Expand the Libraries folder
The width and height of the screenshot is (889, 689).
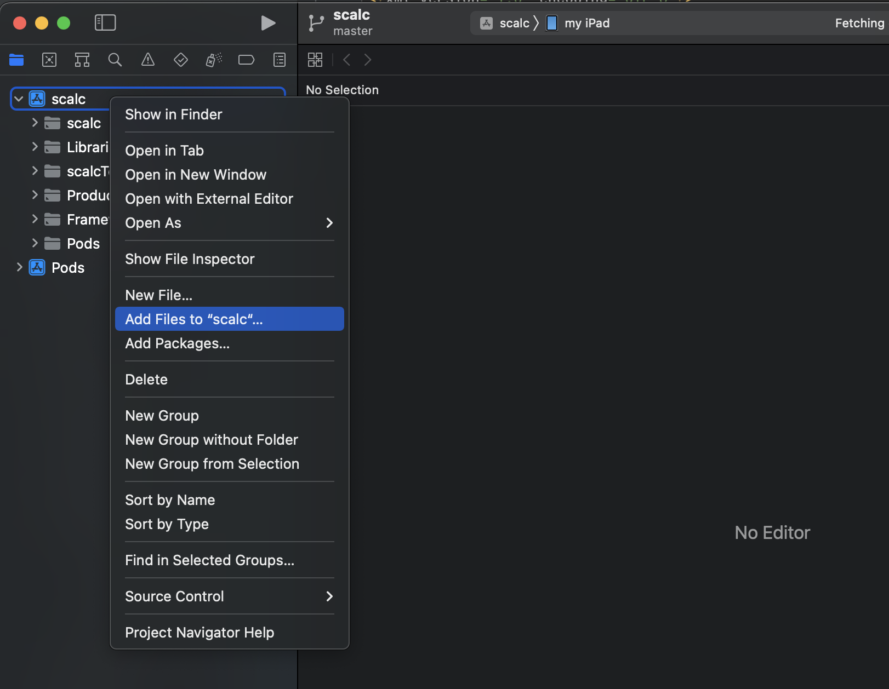tap(35, 147)
